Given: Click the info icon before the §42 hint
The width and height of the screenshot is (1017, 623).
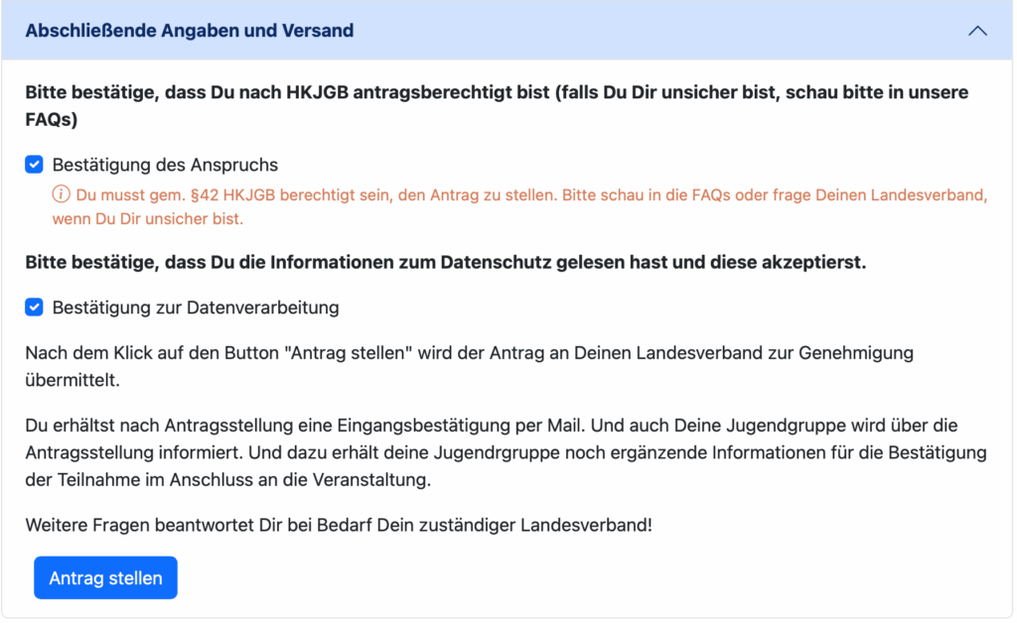Looking at the screenshot, I should coord(61,194).
